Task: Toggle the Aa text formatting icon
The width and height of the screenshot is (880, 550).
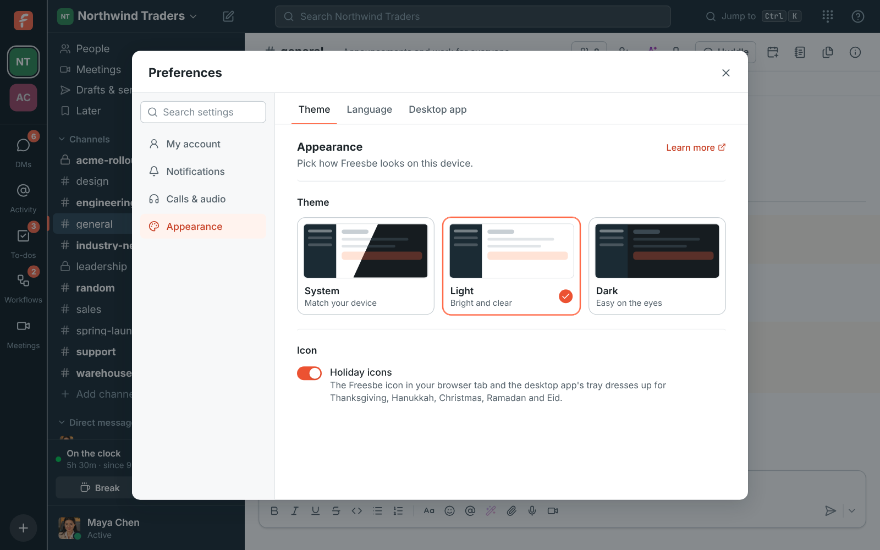Action: [429, 511]
